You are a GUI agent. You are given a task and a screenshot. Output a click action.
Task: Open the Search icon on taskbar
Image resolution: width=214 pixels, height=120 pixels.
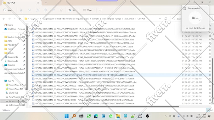tap(74, 116)
